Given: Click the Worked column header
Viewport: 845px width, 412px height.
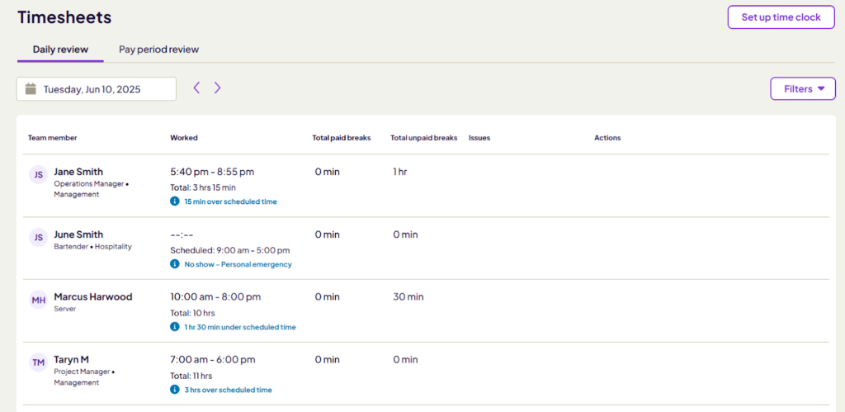Looking at the screenshot, I should pos(184,138).
